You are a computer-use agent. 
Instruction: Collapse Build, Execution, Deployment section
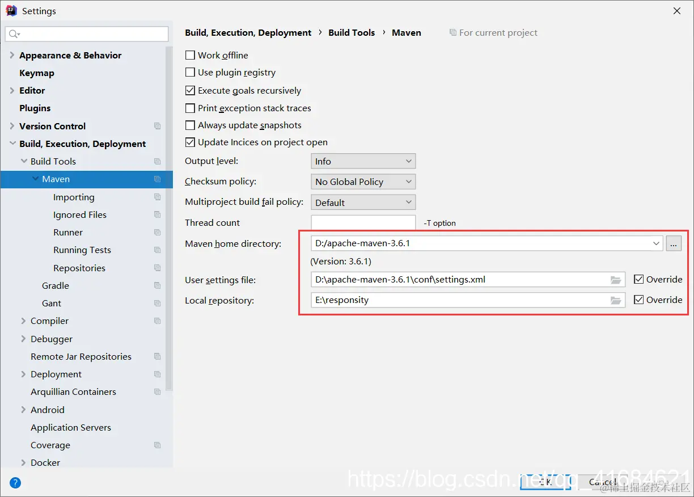click(x=12, y=144)
